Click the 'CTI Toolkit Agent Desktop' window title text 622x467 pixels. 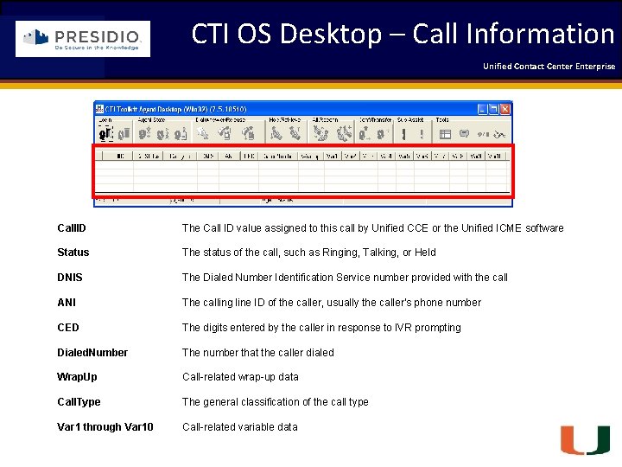click(175, 109)
